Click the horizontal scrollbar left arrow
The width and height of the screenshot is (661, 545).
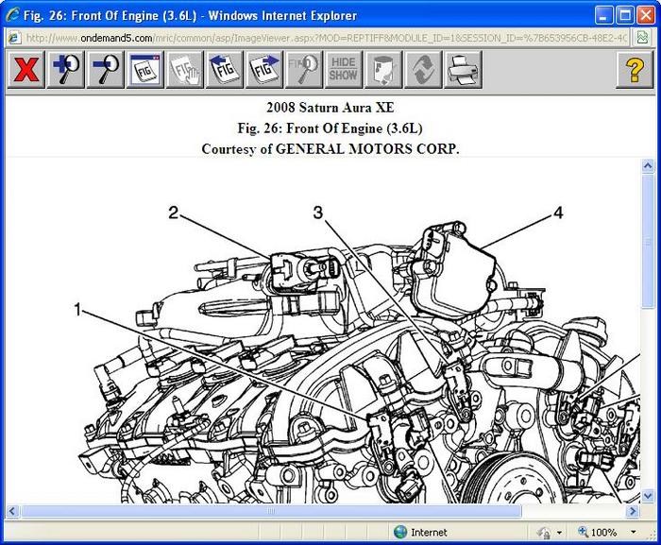point(12,511)
